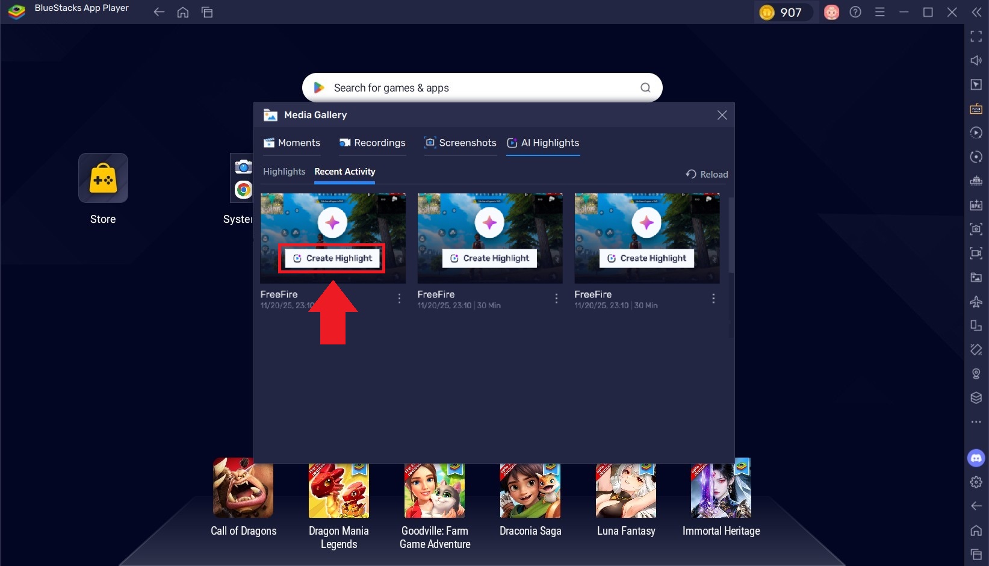
Task: Reload the recent activity list
Action: [x=707, y=174]
